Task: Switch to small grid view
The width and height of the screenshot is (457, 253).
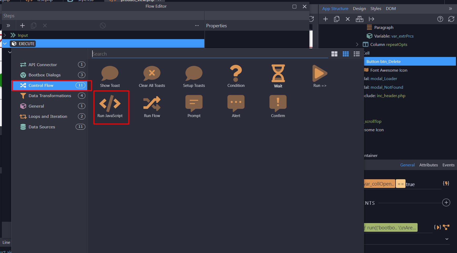Action: click(x=346, y=54)
